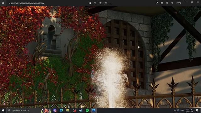Select the Photos app taskbar button
Screen dimensions: 201x113
click(x=94, y=110)
